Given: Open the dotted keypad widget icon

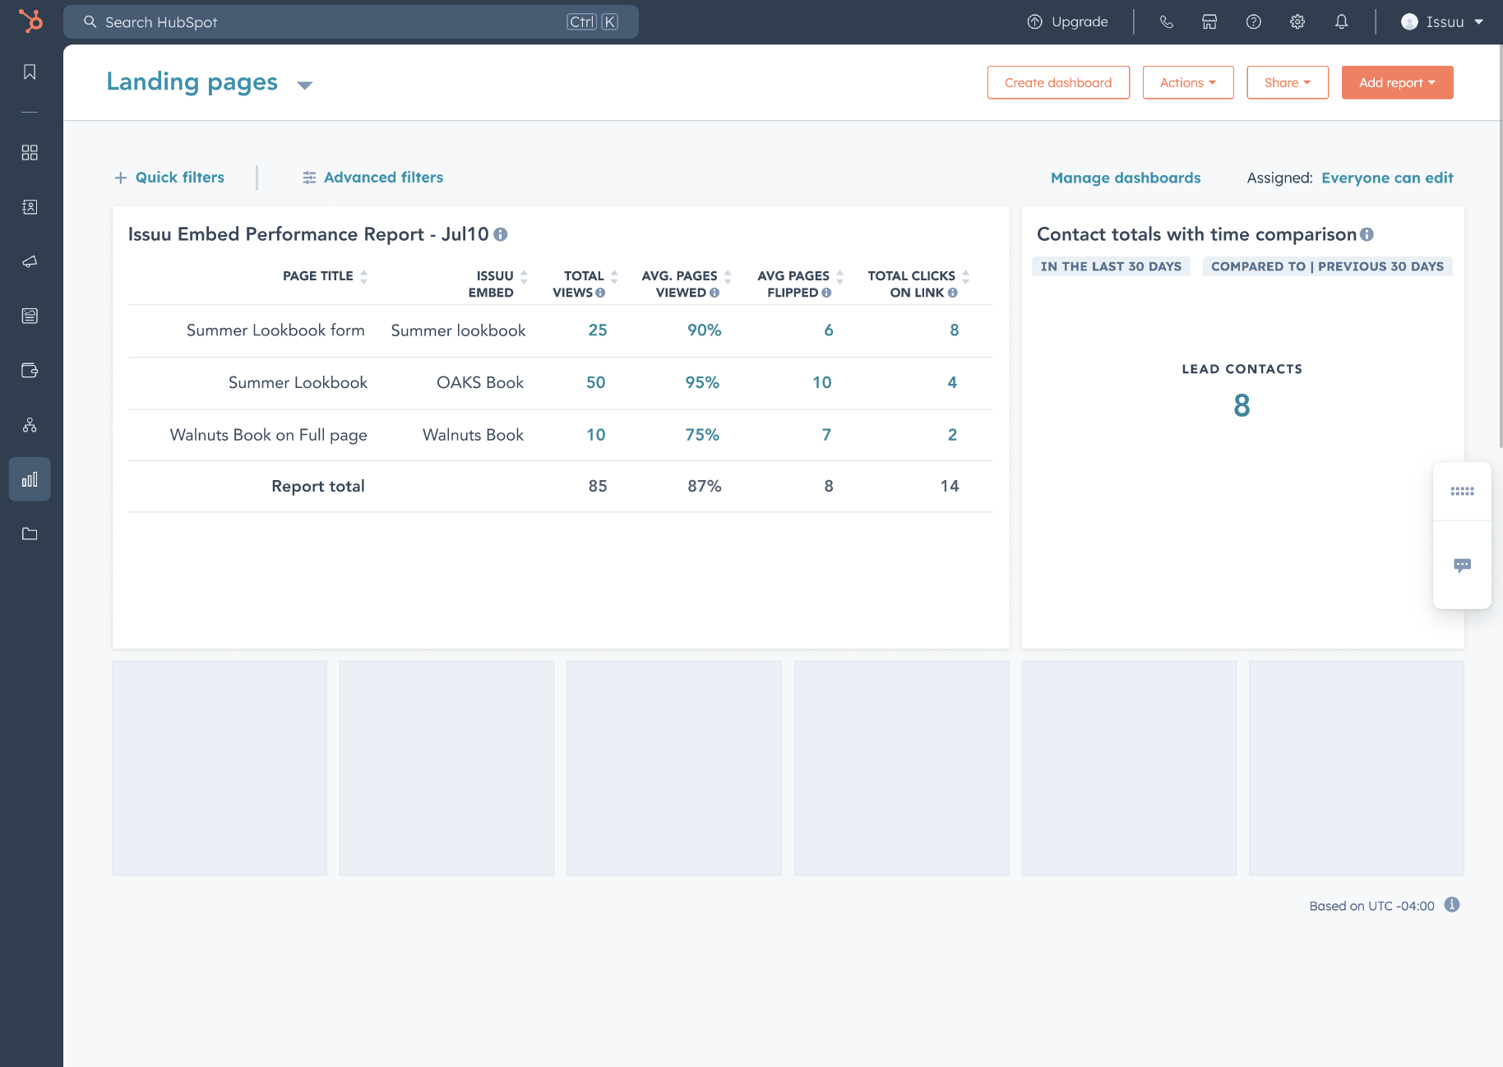Looking at the screenshot, I should [x=1462, y=492].
